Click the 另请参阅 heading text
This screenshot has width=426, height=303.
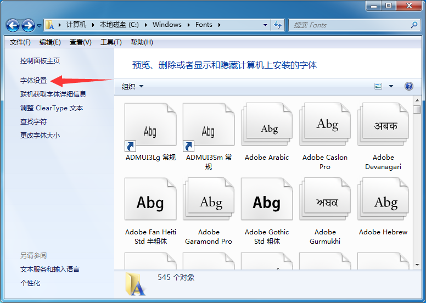33,255
